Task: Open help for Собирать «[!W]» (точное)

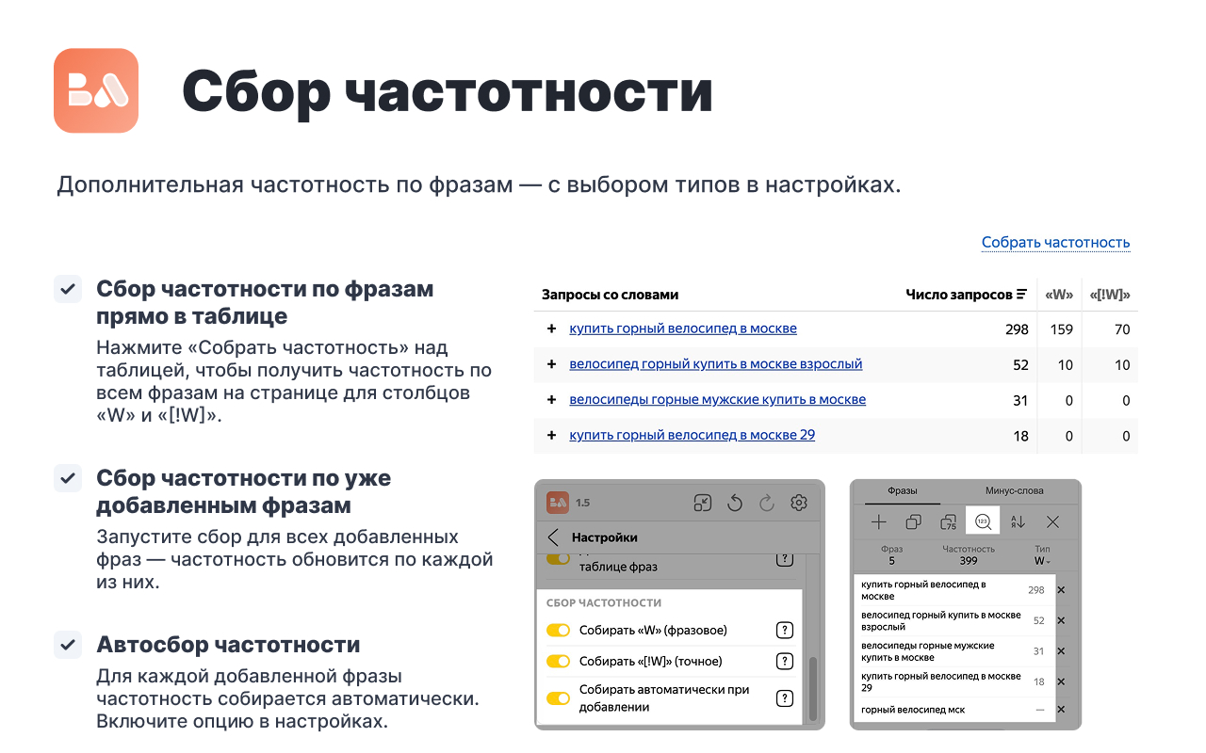Action: [784, 661]
